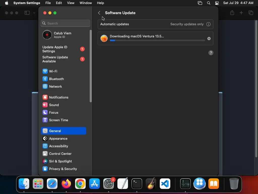
Task: Open Screen Time settings
Action: [63, 120]
